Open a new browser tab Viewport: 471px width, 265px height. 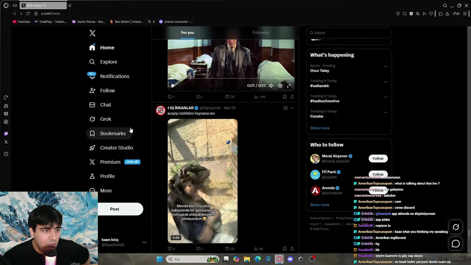coord(70,6)
